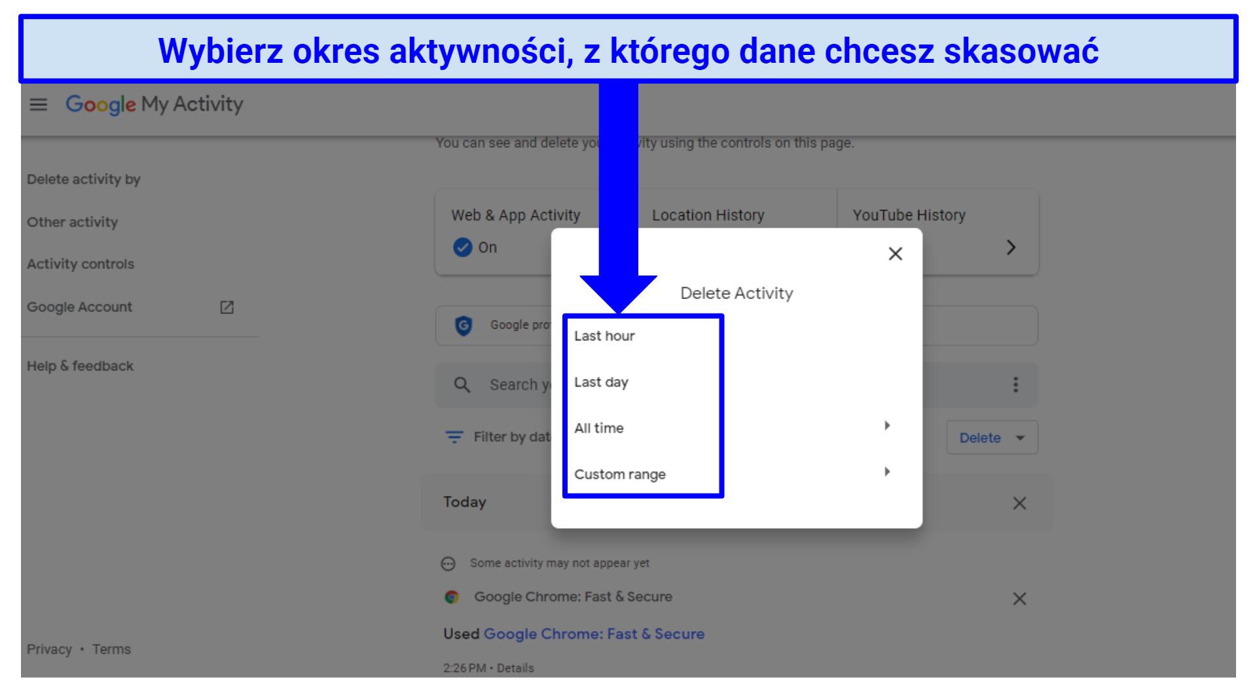
Task: Open the hamburger main menu
Action: coord(39,105)
